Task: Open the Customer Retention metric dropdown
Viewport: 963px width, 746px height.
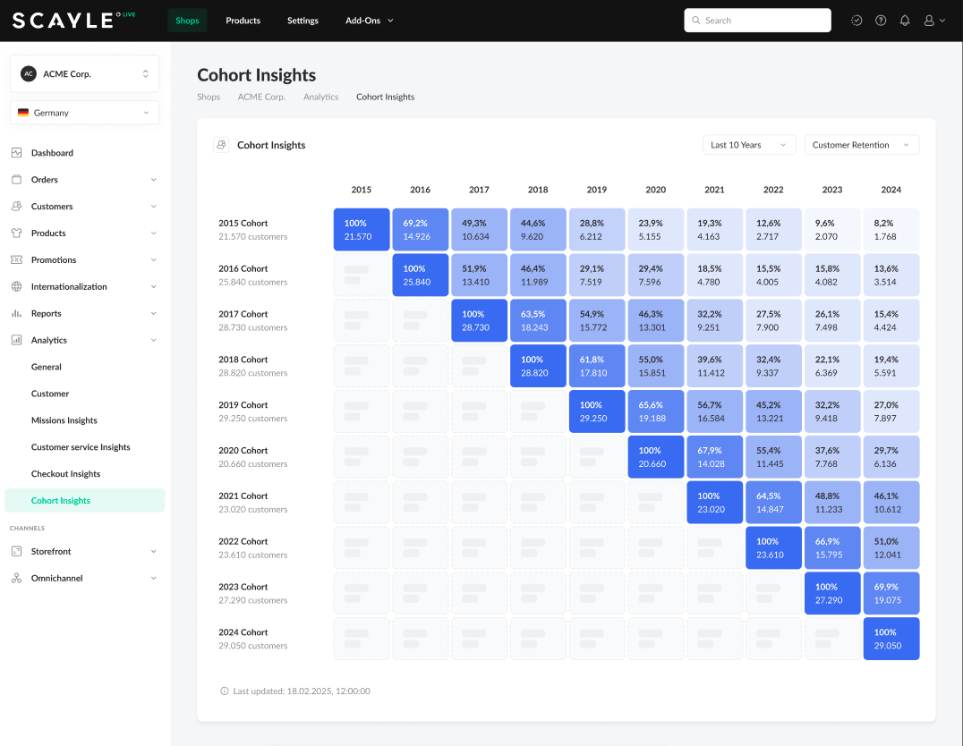Action: [x=861, y=145]
